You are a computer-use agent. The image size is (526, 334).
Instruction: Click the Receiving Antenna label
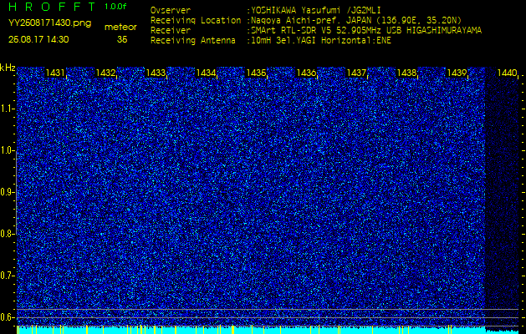coord(193,41)
